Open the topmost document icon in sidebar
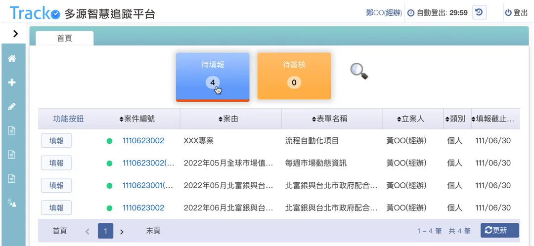This screenshot has height=246, width=534. coord(12,130)
